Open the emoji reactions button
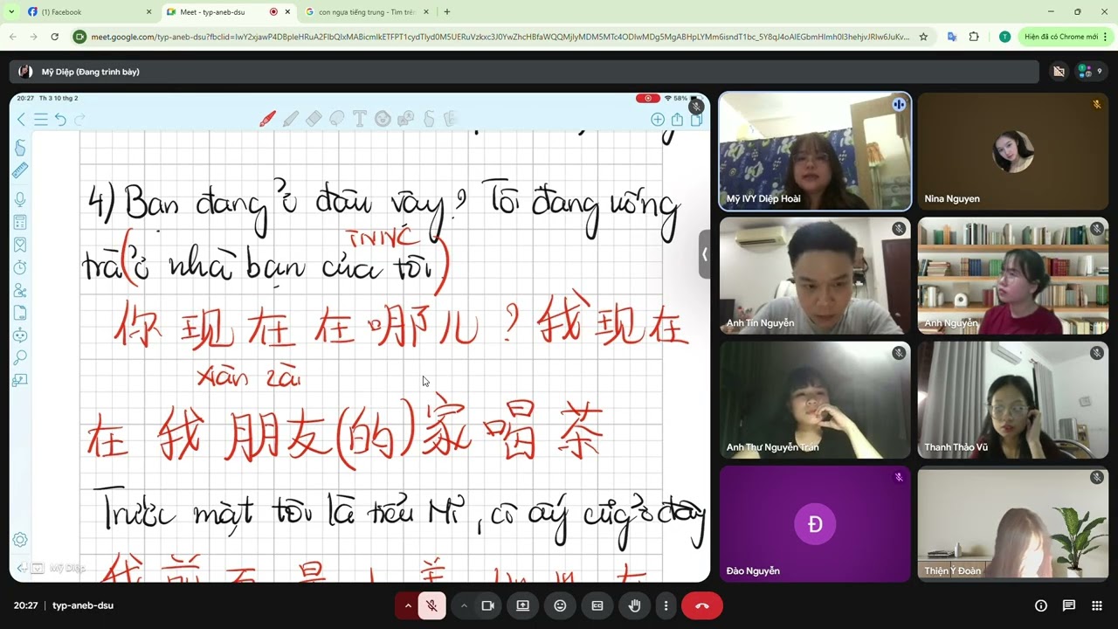The width and height of the screenshot is (1118, 629). pyautogui.click(x=560, y=605)
